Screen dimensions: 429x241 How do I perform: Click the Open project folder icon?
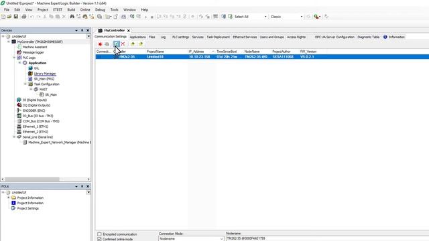(x=9, y=17)
